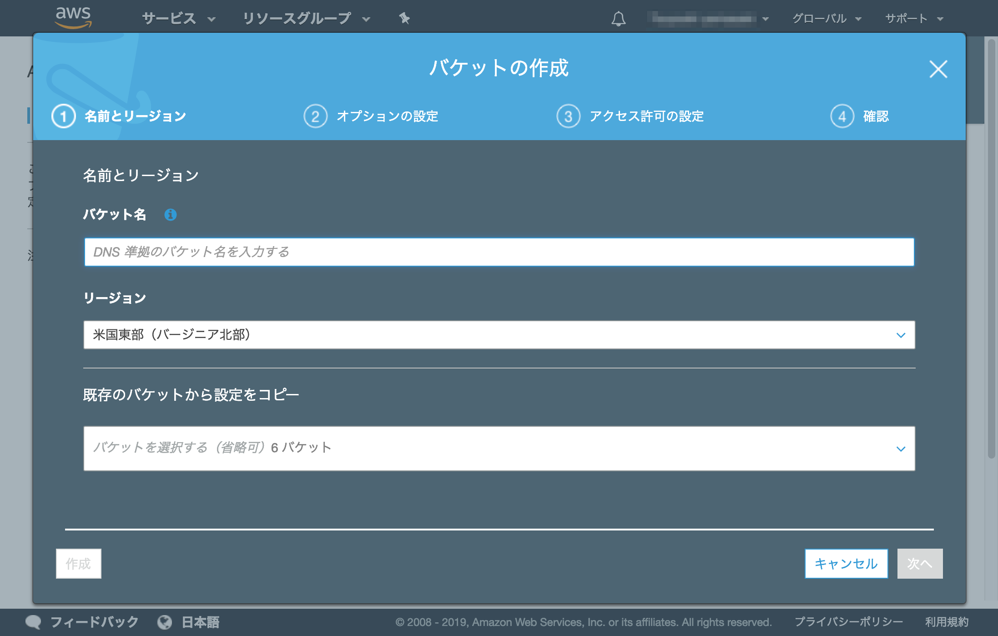Close the バケットの作成 dialog with the X
This screenshot has height=636, width=998.
pos(938,70)
